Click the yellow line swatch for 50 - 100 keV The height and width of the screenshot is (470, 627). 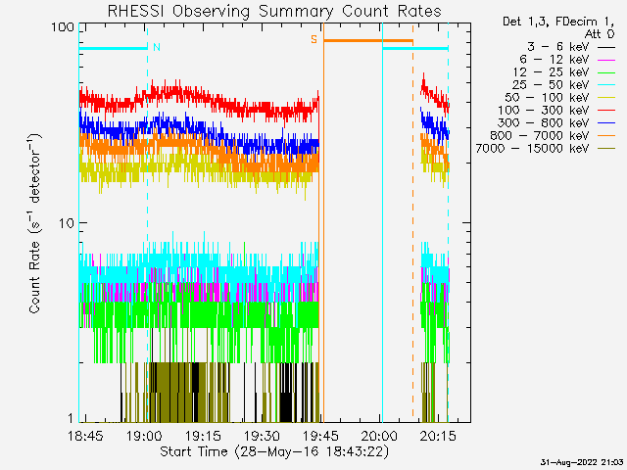point(606,98)
